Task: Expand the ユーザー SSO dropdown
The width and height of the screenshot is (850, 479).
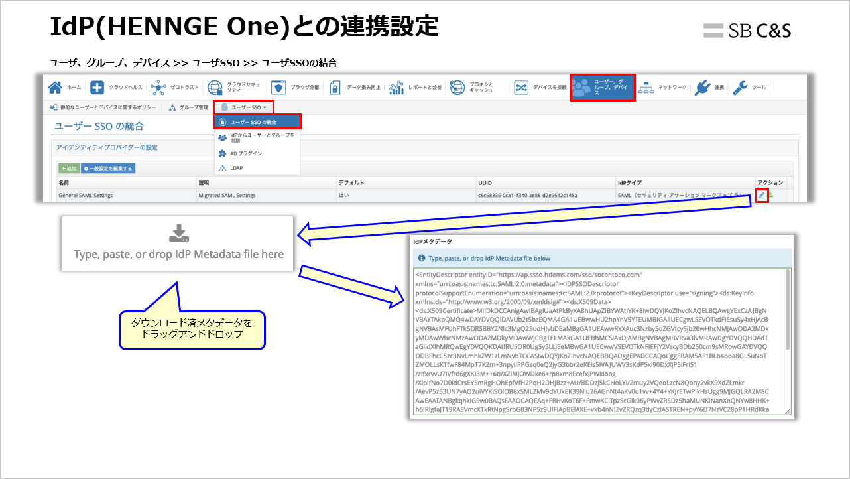Action: tap(243, 107)
